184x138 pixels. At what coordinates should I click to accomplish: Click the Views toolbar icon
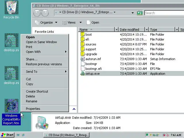coord(64,22)
